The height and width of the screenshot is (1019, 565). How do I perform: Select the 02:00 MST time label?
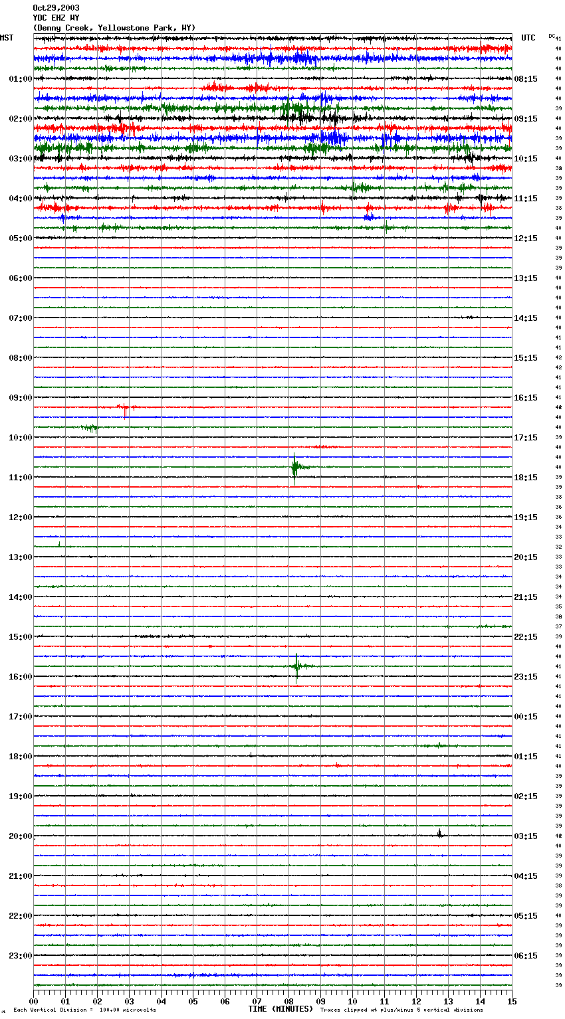point(20,119)
